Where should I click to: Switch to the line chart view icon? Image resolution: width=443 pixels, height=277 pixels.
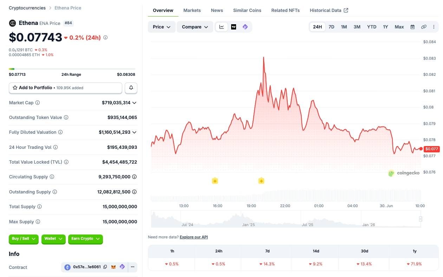click(222, 27)
